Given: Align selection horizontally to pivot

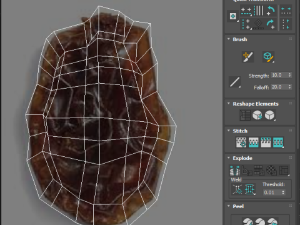Looking at the screenshot, I should point(246,11).
